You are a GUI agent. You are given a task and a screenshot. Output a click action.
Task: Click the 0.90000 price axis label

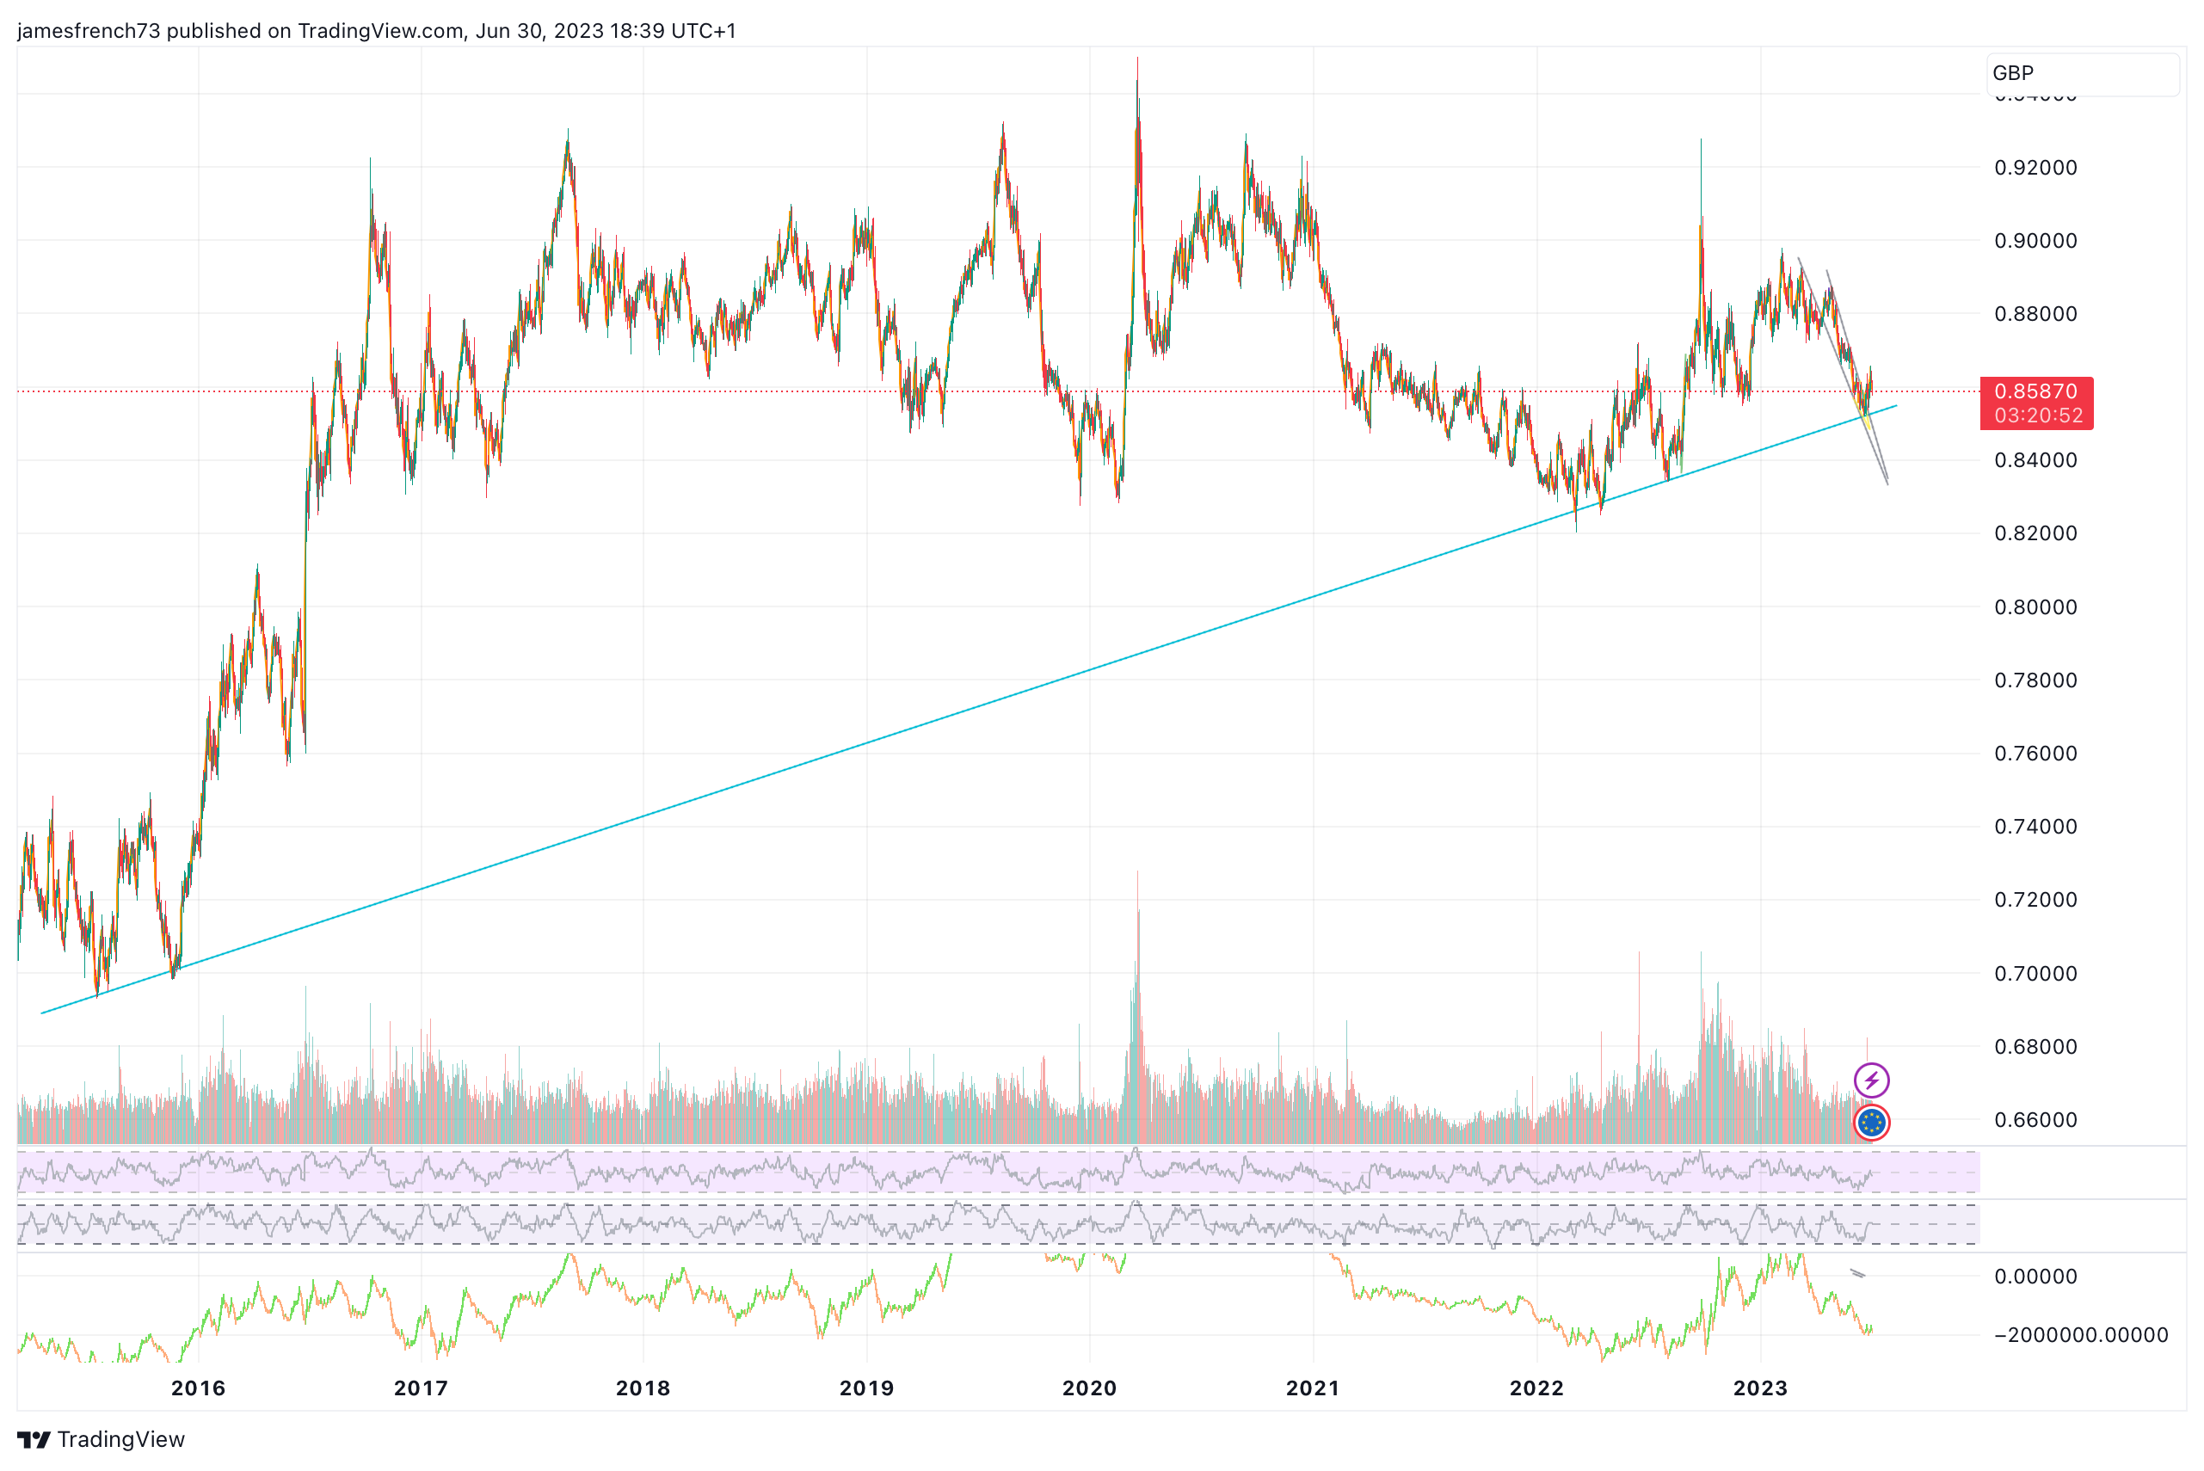click(x=2035, y=240)
